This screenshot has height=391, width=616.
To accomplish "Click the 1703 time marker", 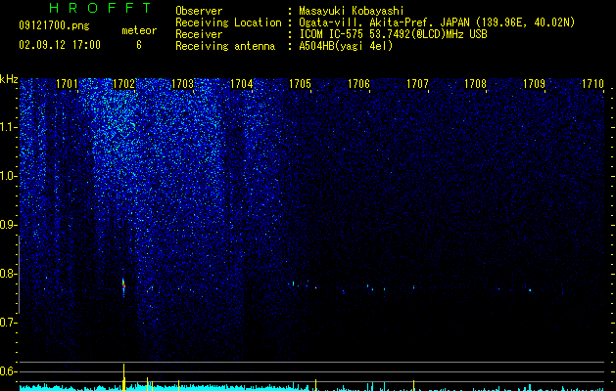I will 183,84.
